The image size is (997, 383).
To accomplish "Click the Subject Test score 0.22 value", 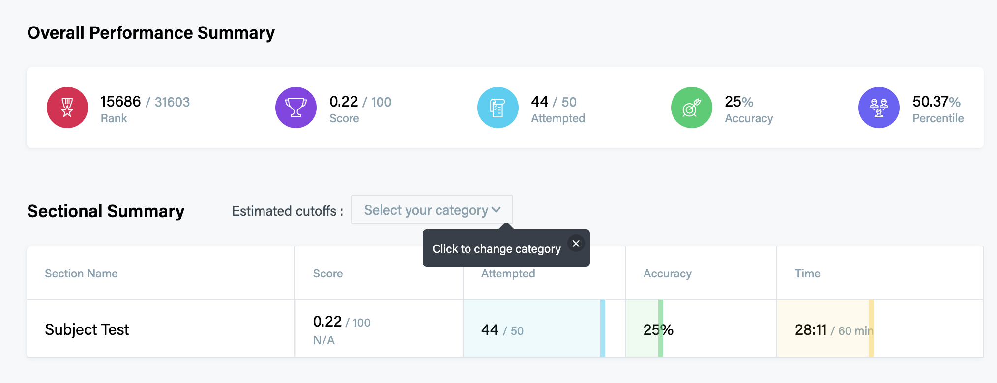I will tap(327, 322).
